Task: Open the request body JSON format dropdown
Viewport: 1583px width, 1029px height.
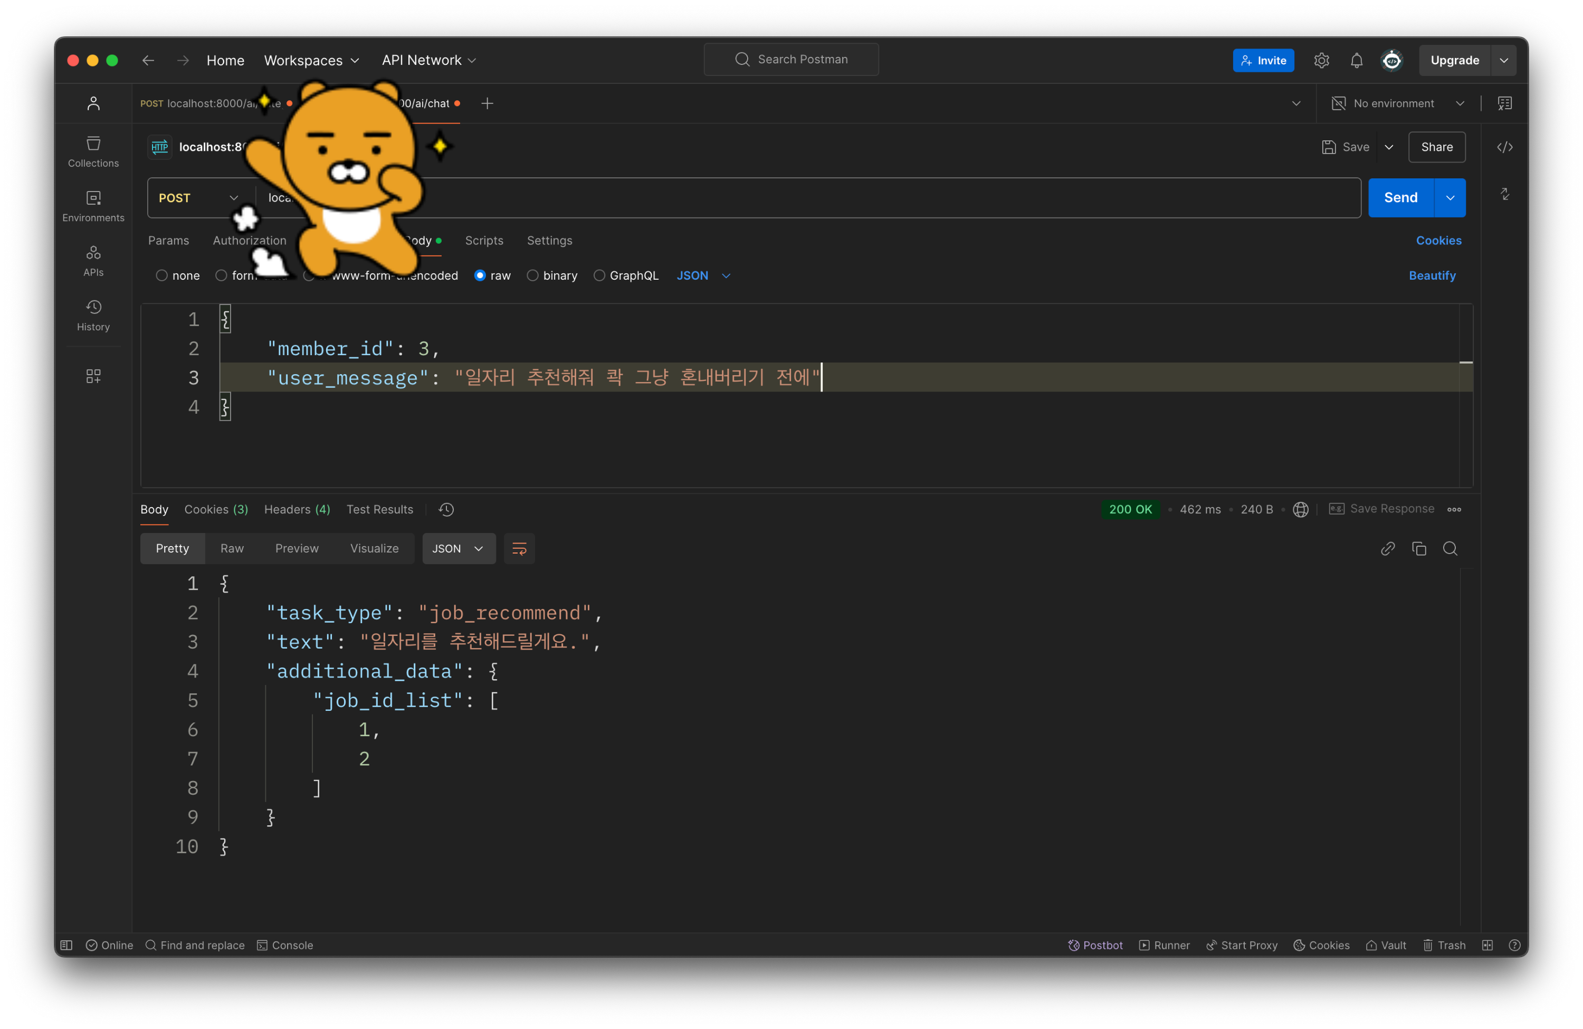Action: point(704,275)
